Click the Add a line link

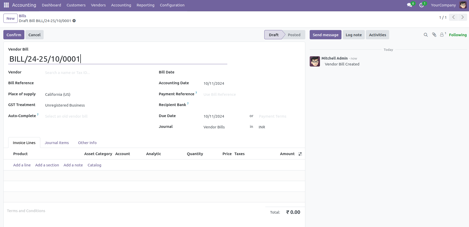(22, 165)
